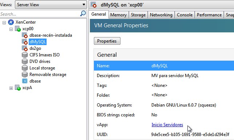
Task: Open the Inicio Servidores vApp link
Action: pyautogui.click(x=167, y=125)
